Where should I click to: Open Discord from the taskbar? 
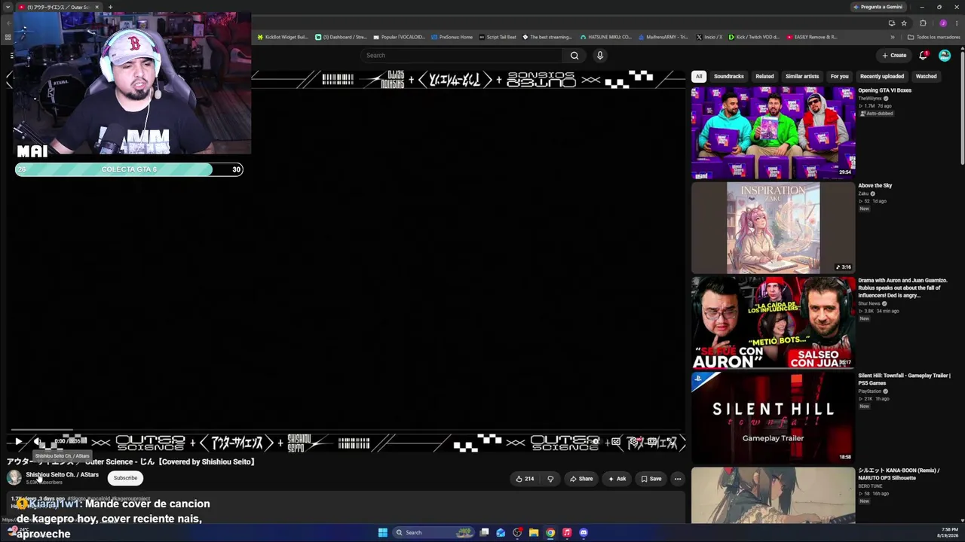tap(584, 533)
